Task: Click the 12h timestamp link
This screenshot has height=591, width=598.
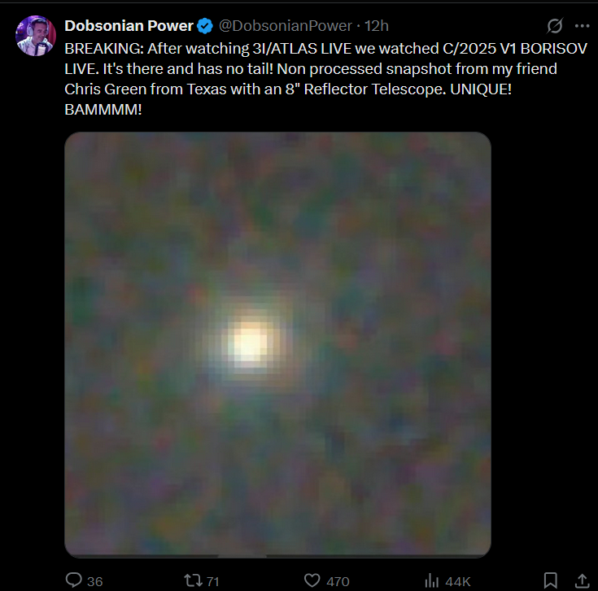Action: (x=377, y=26)
